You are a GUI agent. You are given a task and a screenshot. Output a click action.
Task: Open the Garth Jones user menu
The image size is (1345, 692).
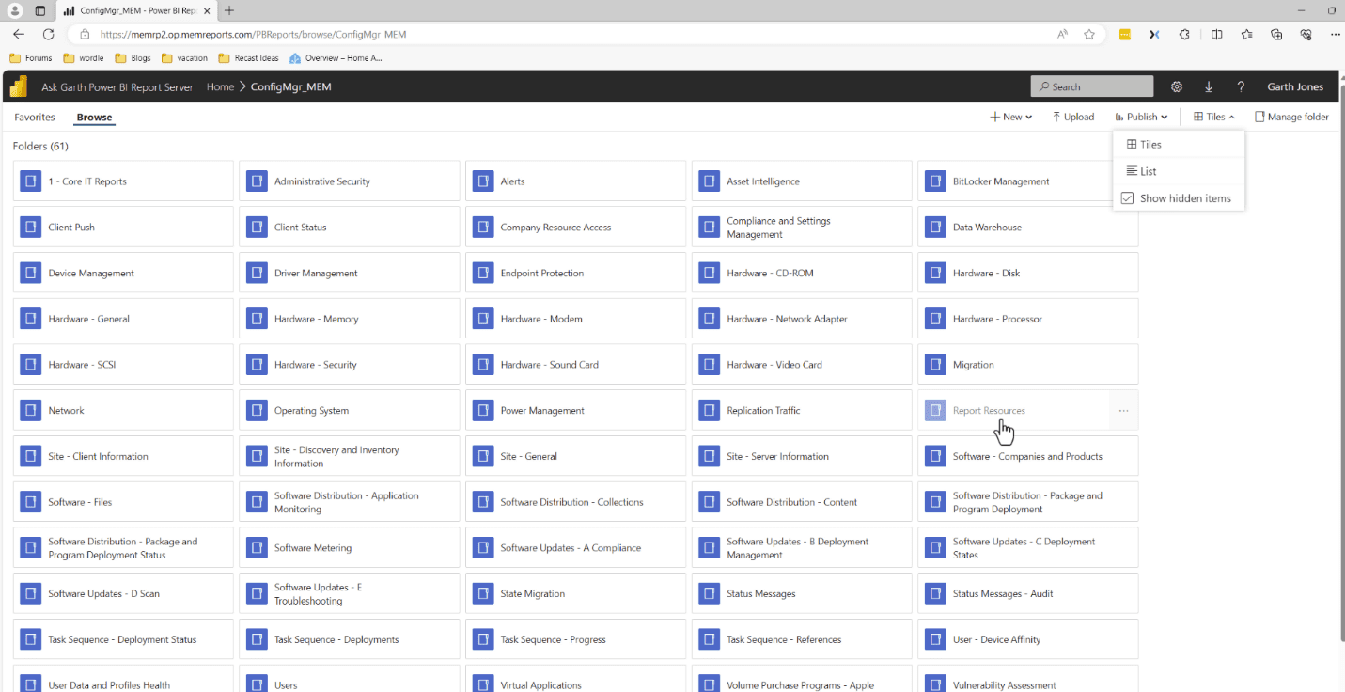tap(1295, 86)
